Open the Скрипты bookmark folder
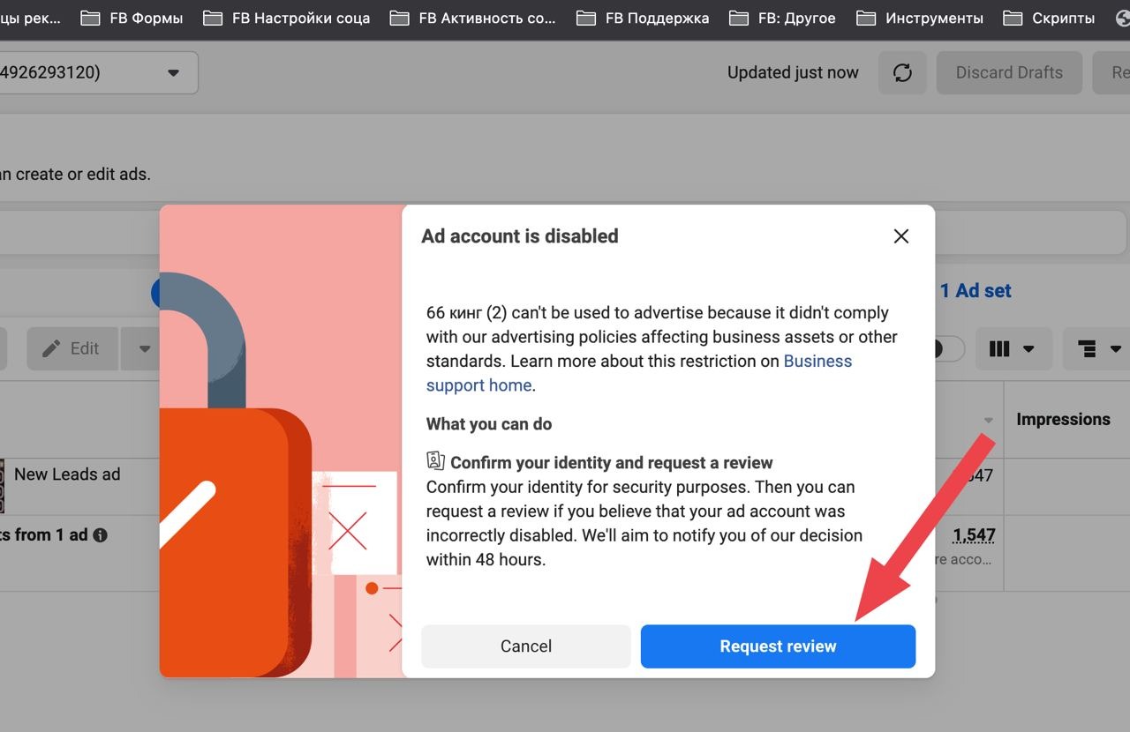This screenshot has height=732, width=1130. click(x=1051, y=18)
